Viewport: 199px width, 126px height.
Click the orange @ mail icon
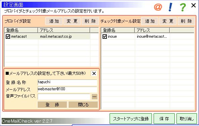[x=158, y=7]
